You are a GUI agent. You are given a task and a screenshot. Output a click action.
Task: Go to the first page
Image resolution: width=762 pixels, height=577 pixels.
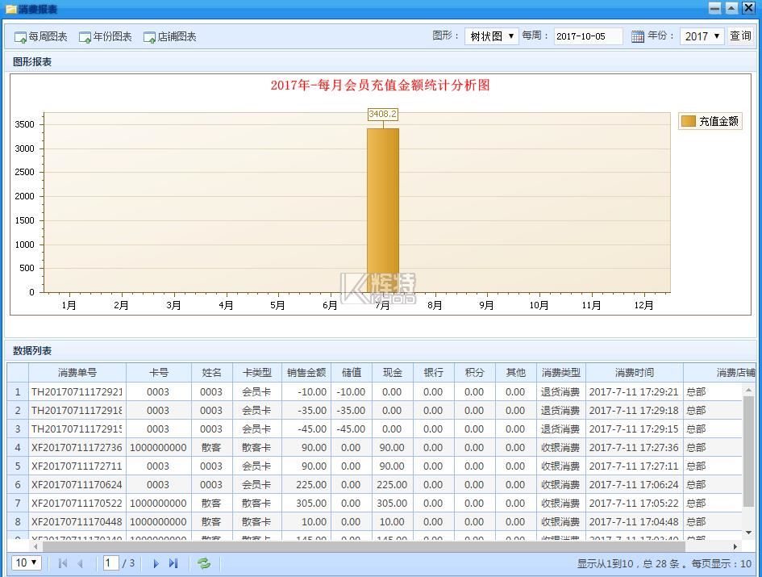click(x=63, y=563)
